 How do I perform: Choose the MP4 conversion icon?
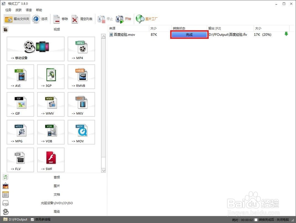pyautogui.click(x=81, y=49)
